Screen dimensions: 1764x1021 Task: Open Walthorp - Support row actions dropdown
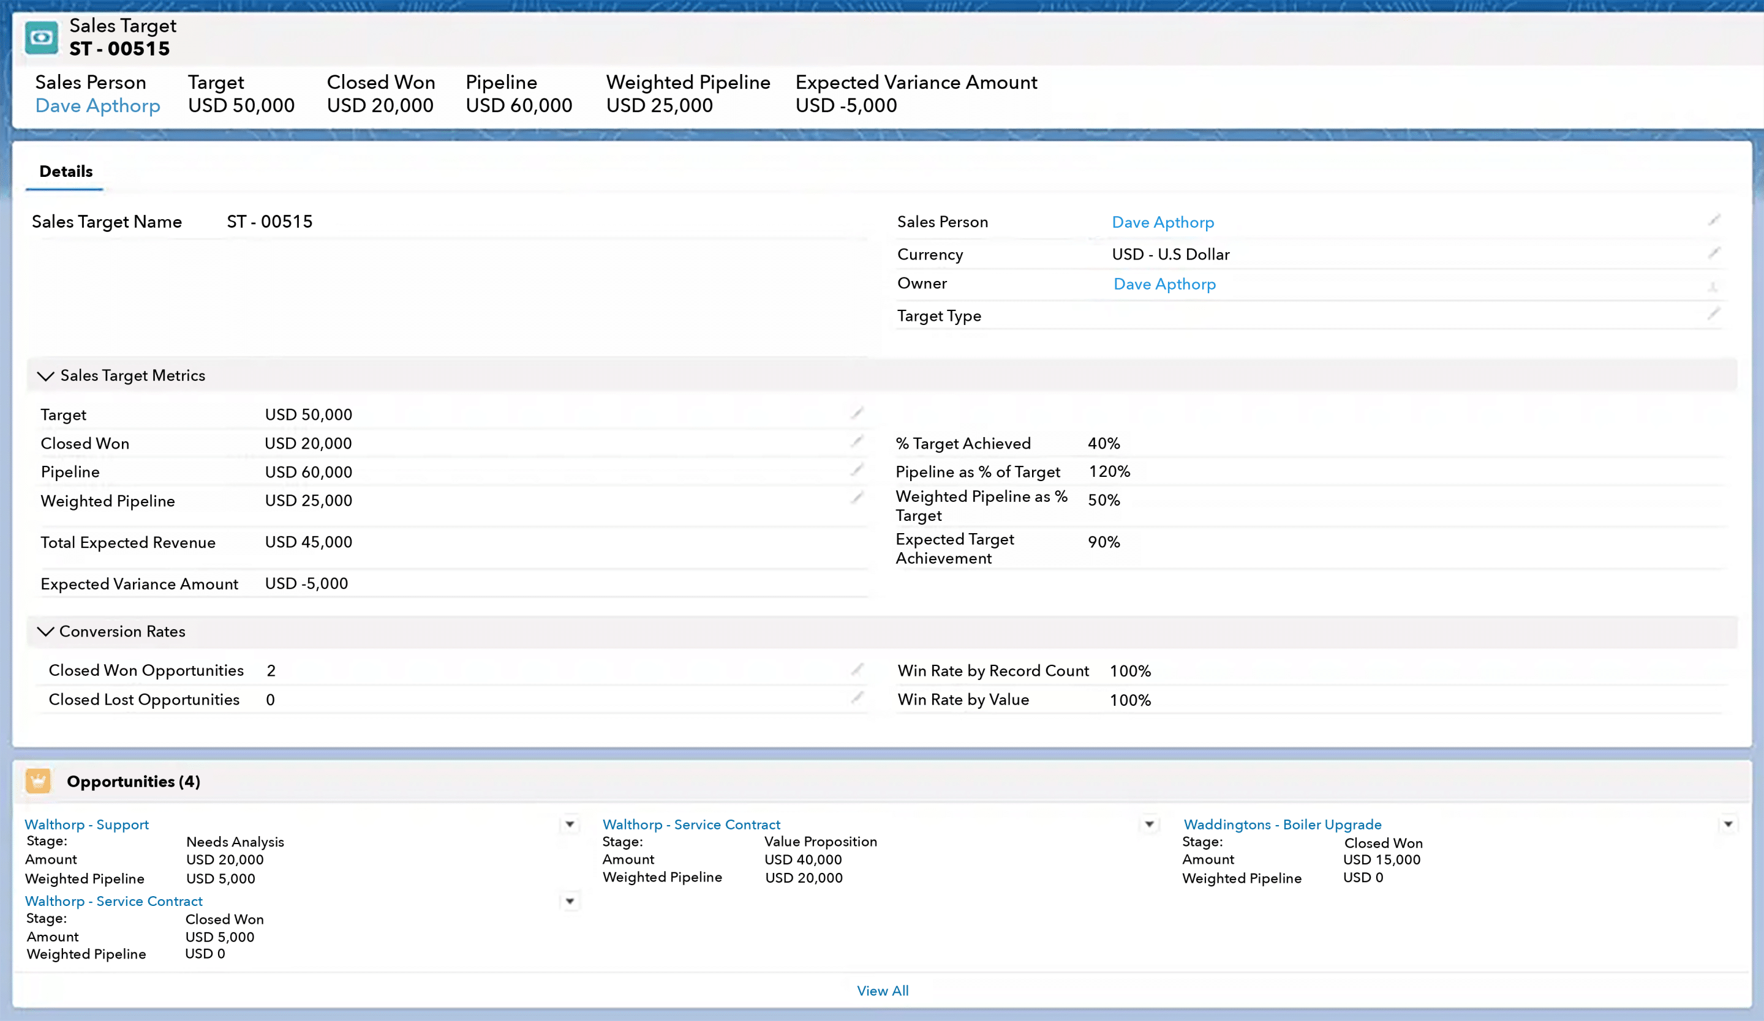point(570,825)
